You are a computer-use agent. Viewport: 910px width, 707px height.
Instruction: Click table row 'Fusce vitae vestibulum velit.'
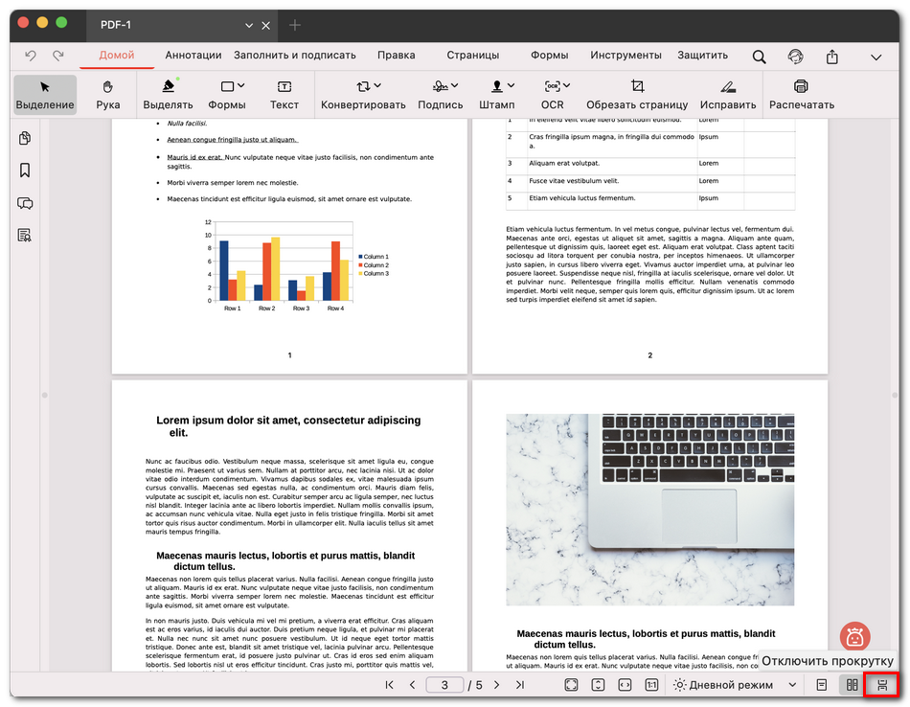650,181
